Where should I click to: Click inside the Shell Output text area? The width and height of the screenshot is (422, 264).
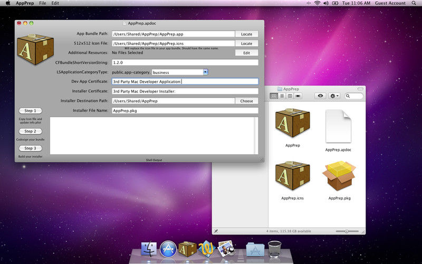point(154,136)
